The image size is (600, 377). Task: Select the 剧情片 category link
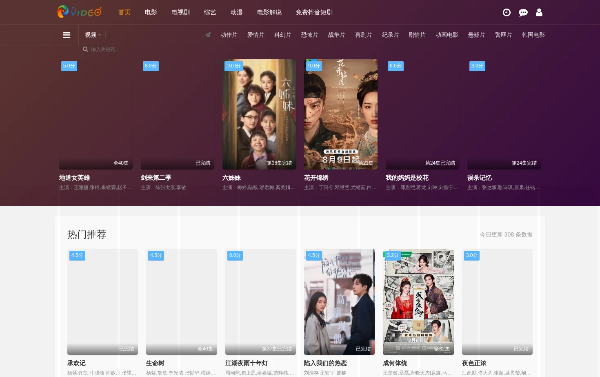point(417,35)
